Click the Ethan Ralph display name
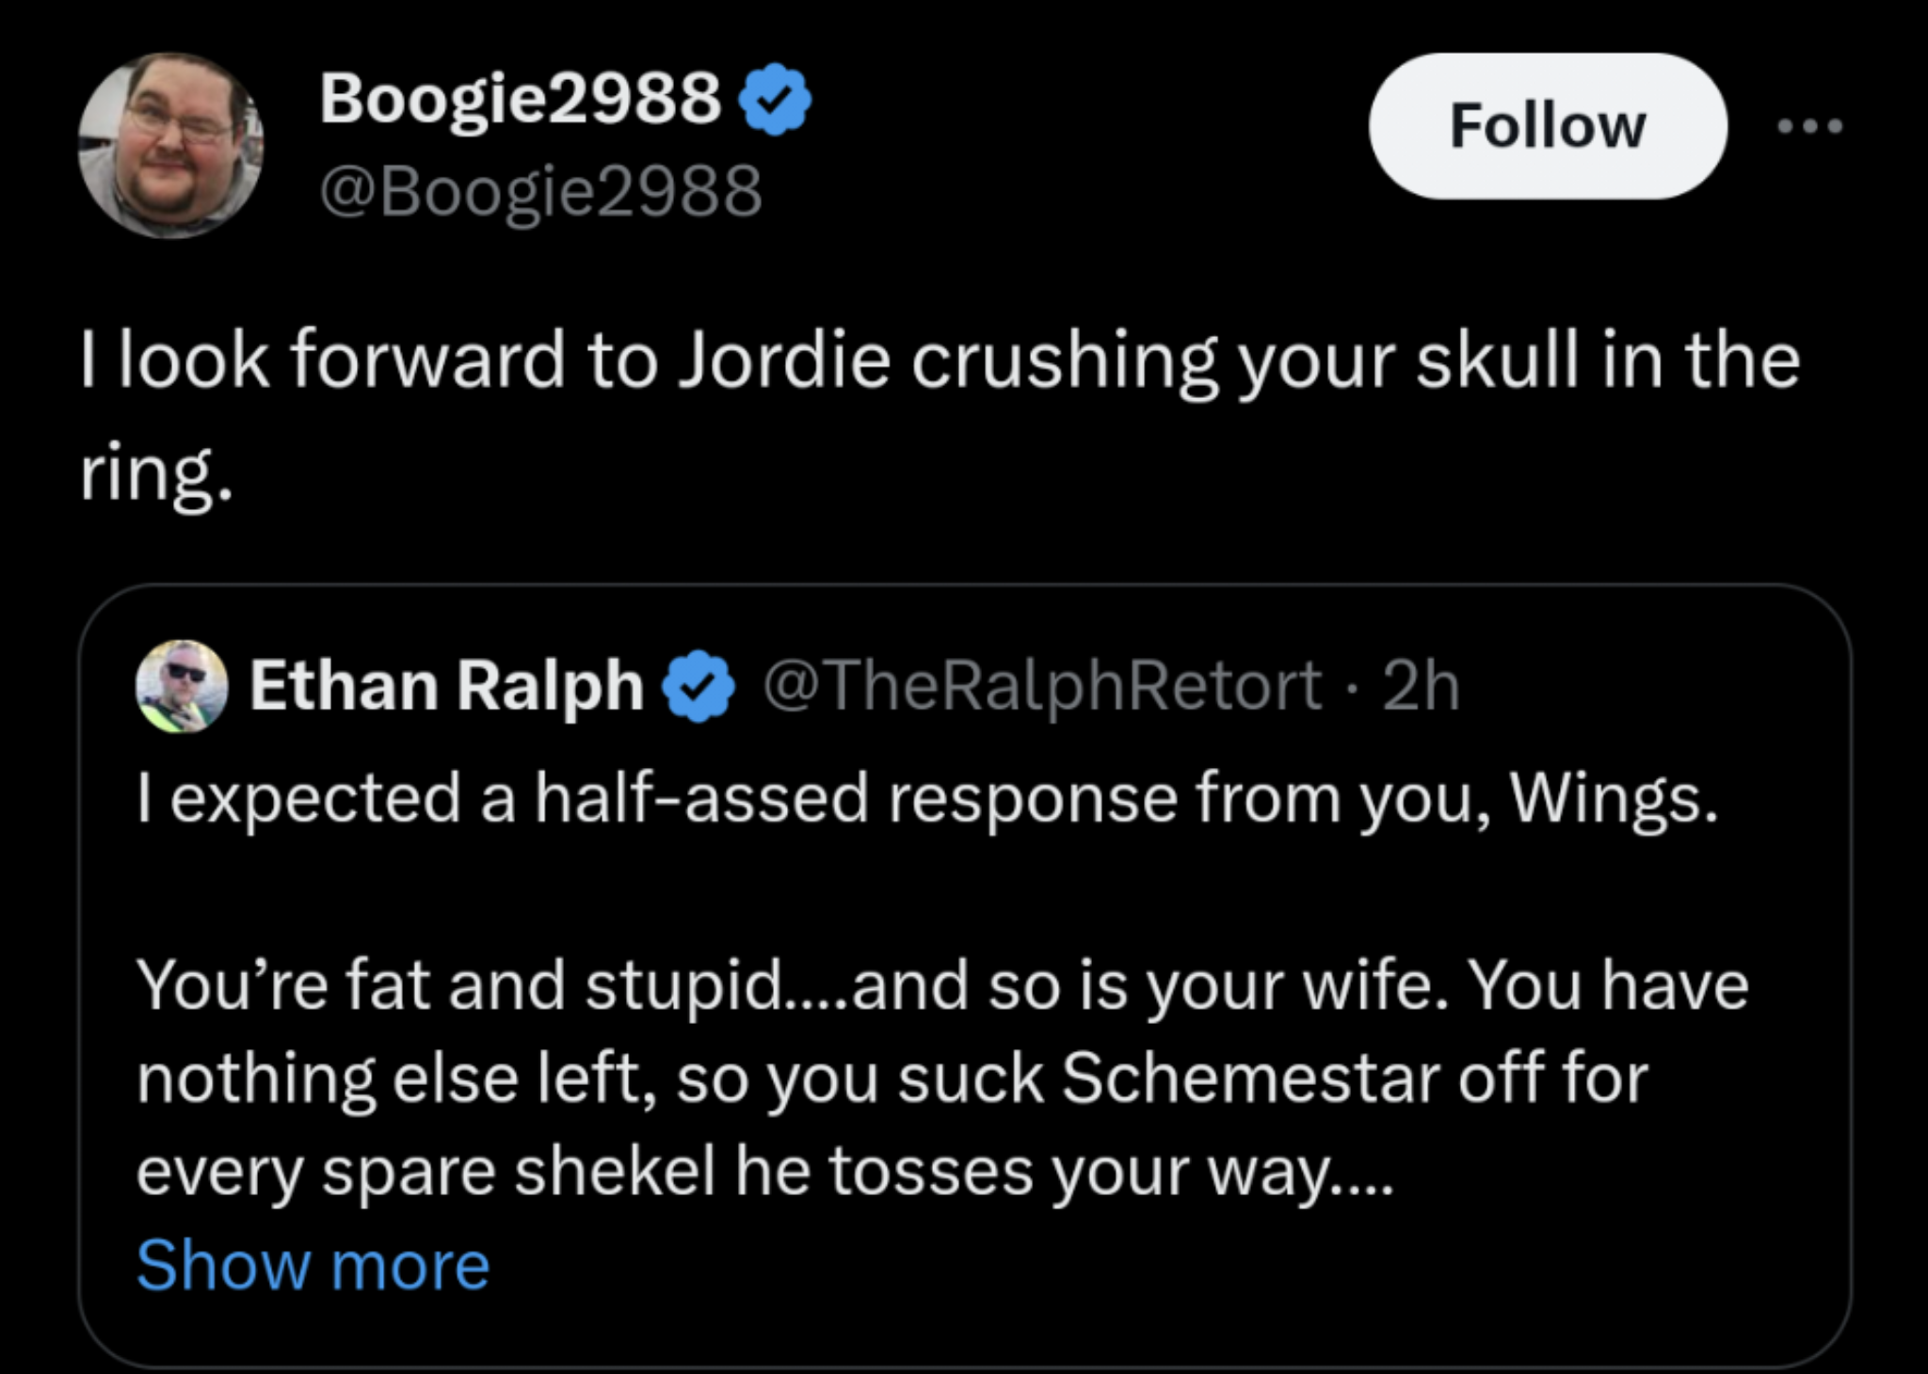Screen dimensions: 1928x1374 pos(446,686)
